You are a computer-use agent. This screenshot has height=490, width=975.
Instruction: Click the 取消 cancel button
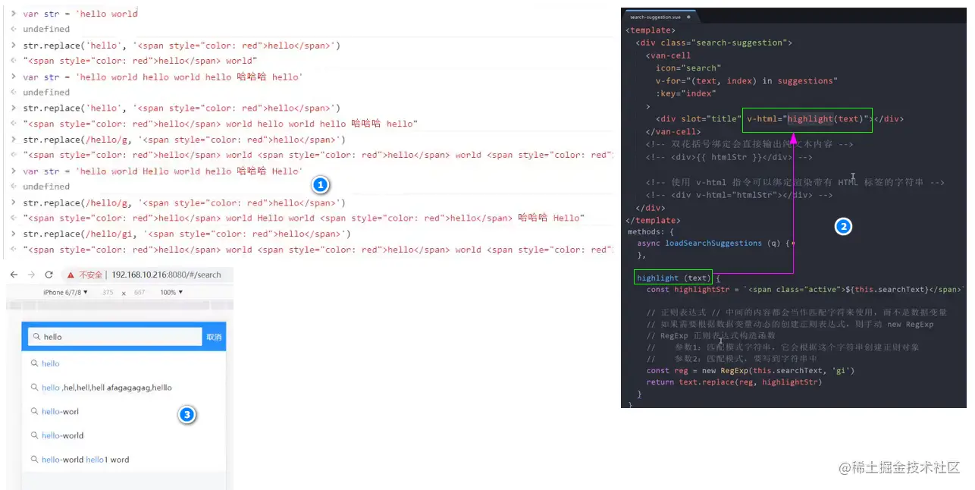tap(214, 337)
